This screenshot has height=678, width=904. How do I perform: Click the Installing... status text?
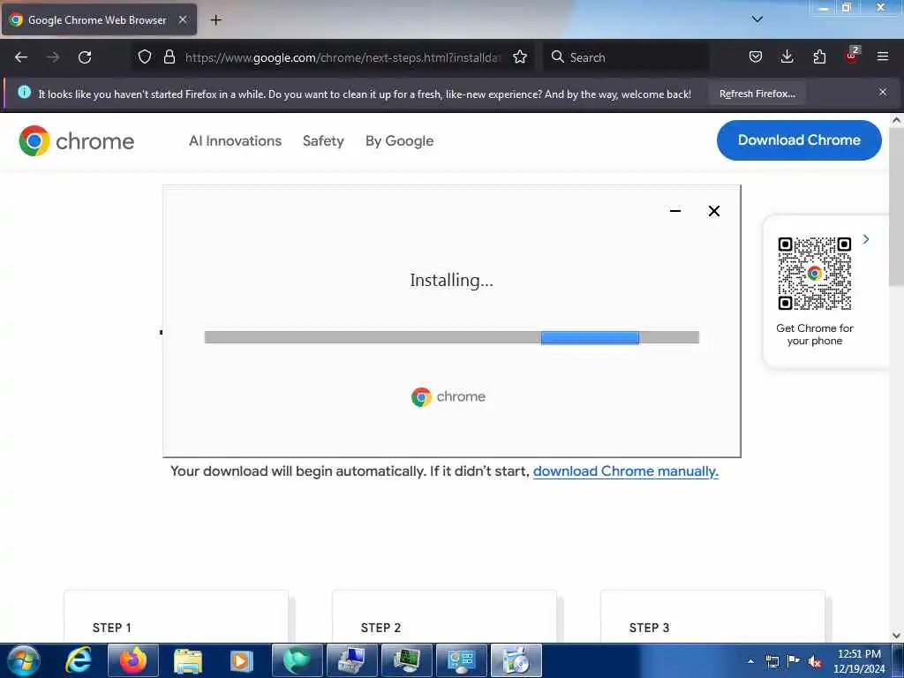click(x=451, y=280)
